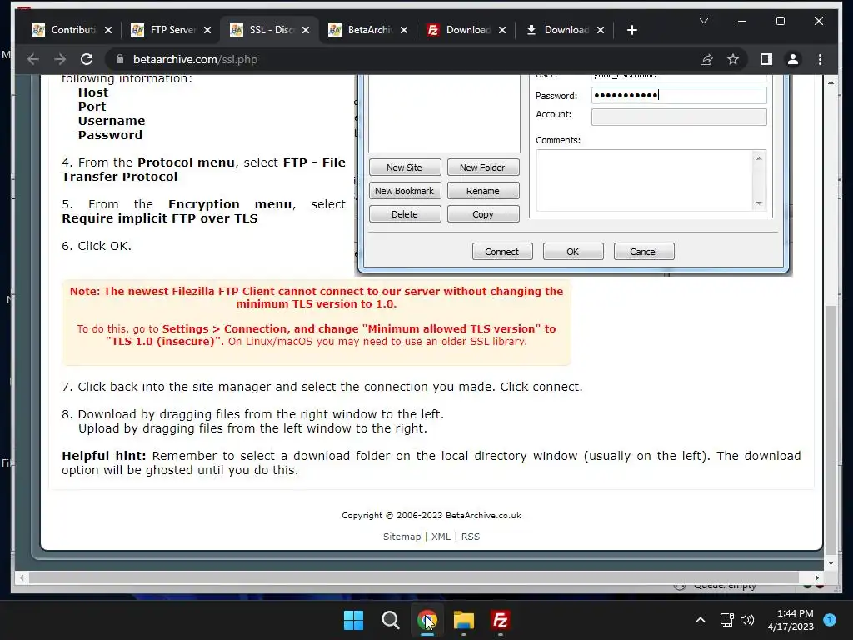Click Delete in the site manager image
The height and width of the screenshot is (640, 853).
tap(405, 214)
